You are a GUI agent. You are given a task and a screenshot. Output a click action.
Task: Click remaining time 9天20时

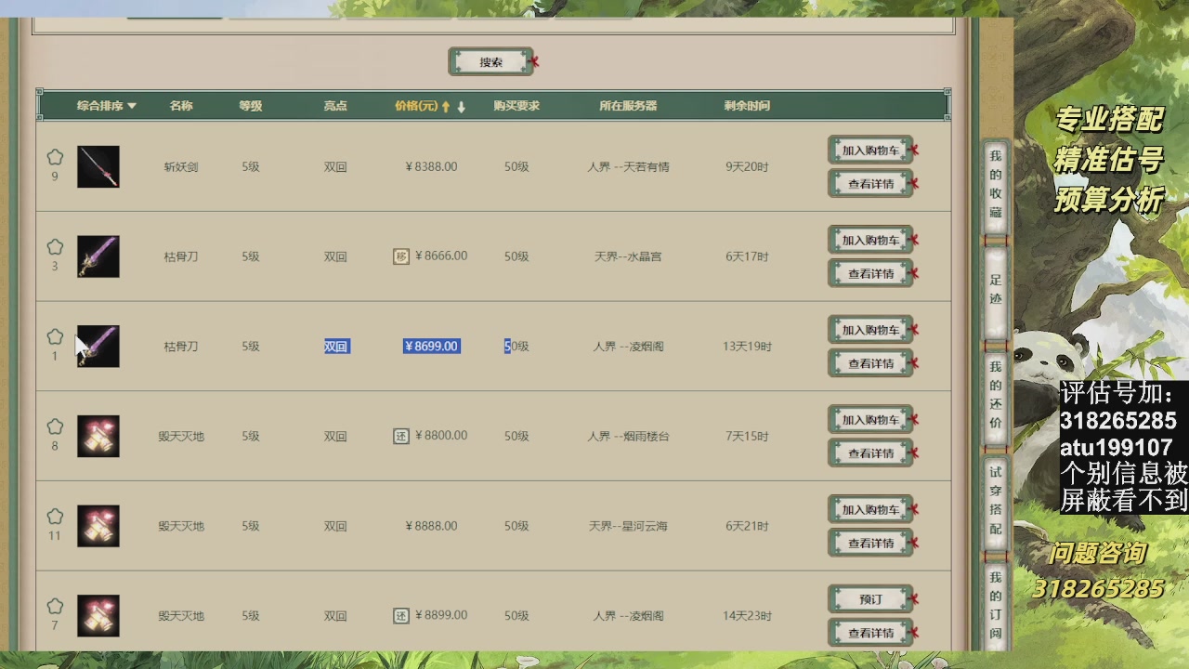coord(747,167)
